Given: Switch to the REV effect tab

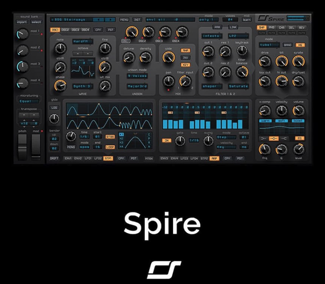Looking at the screenshot, I should pos(302,28).
